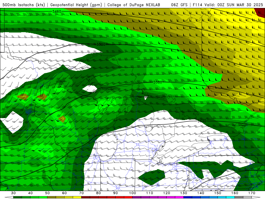Screen dimensions: 265x199
Task: Click the 60 kt legend number
Action: [64, 193]
